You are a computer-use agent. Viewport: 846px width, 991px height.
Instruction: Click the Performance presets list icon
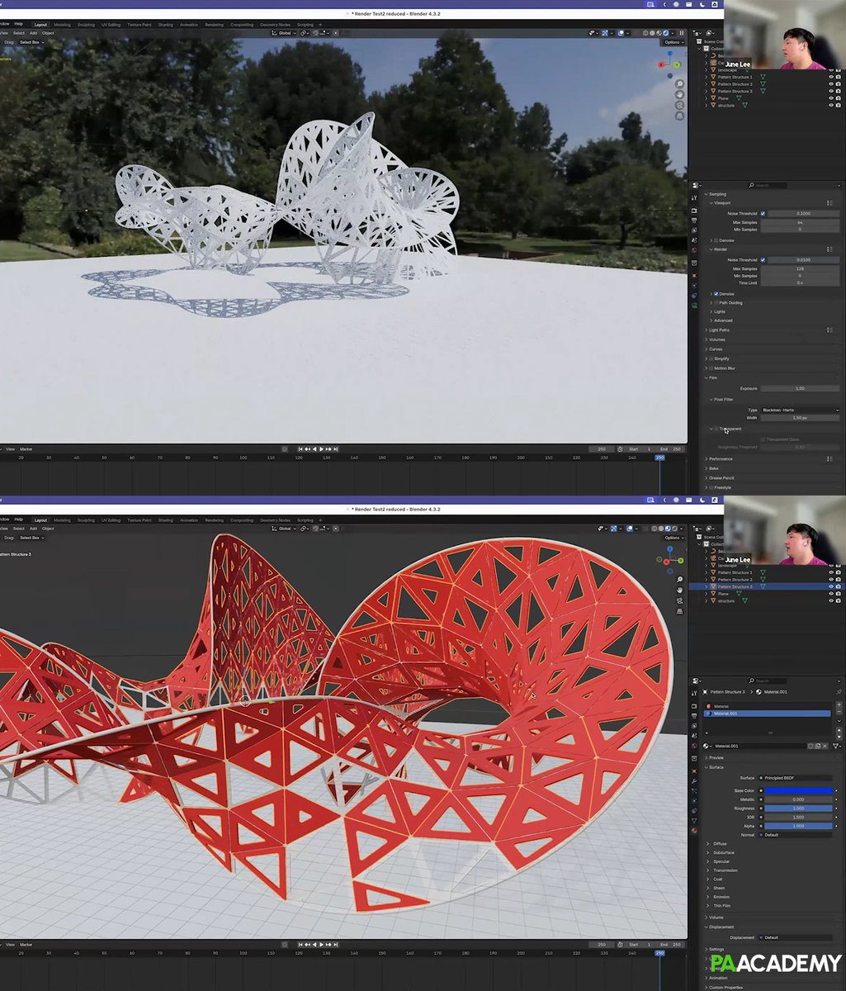829,459
